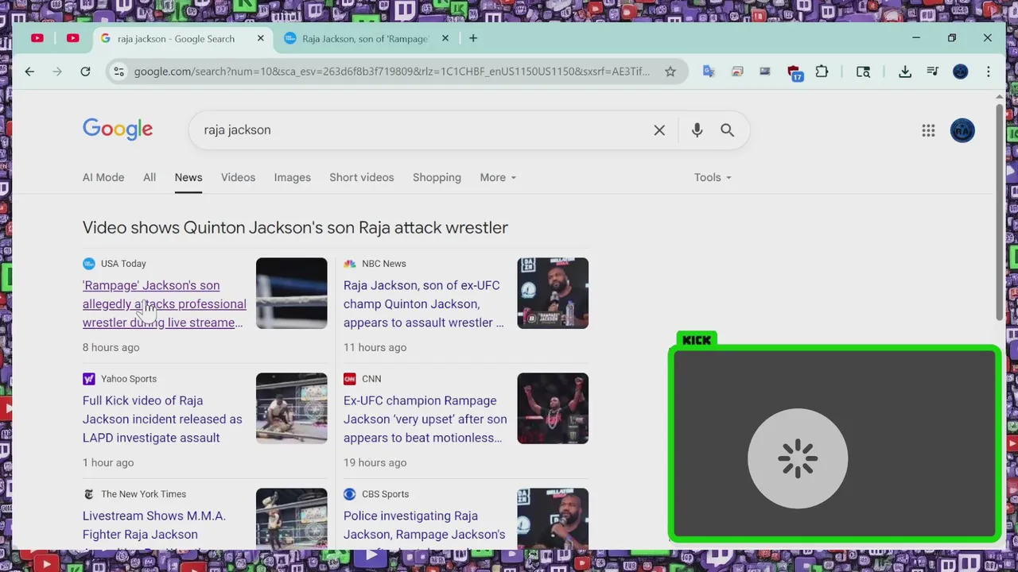Screen dimensions: 1018x572
Task: Reload the current page
Action: (85, 71)
